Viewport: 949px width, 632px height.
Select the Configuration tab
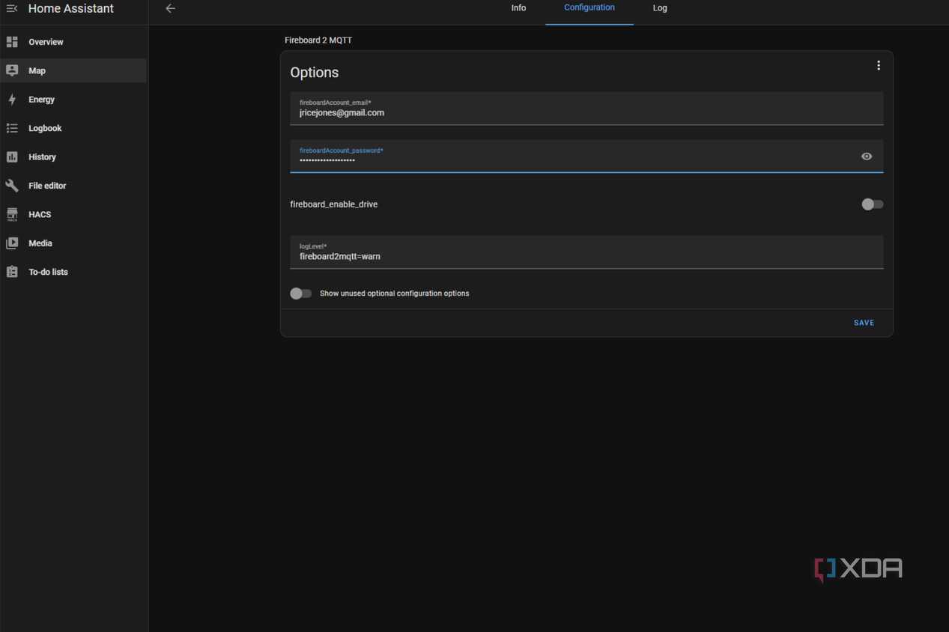pos(589,8)
